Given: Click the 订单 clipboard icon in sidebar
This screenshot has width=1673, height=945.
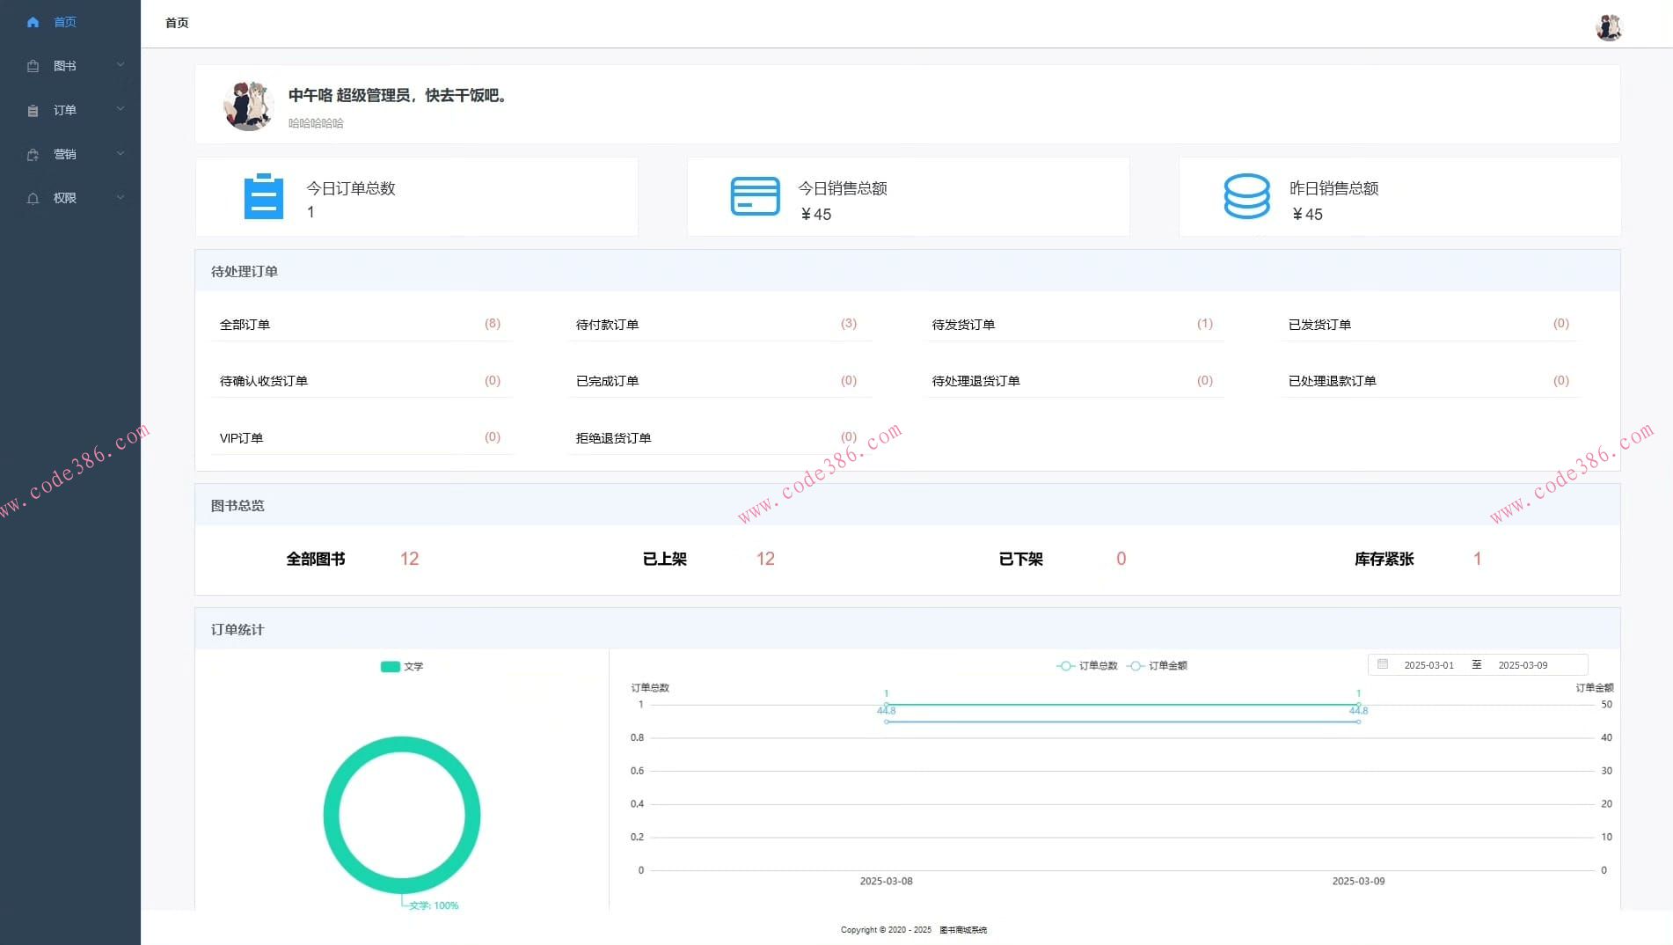Looking at the screenshot, I should [x=33, y=110].
